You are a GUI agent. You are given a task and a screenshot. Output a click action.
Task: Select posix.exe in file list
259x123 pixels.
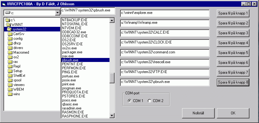pos(85,80)
